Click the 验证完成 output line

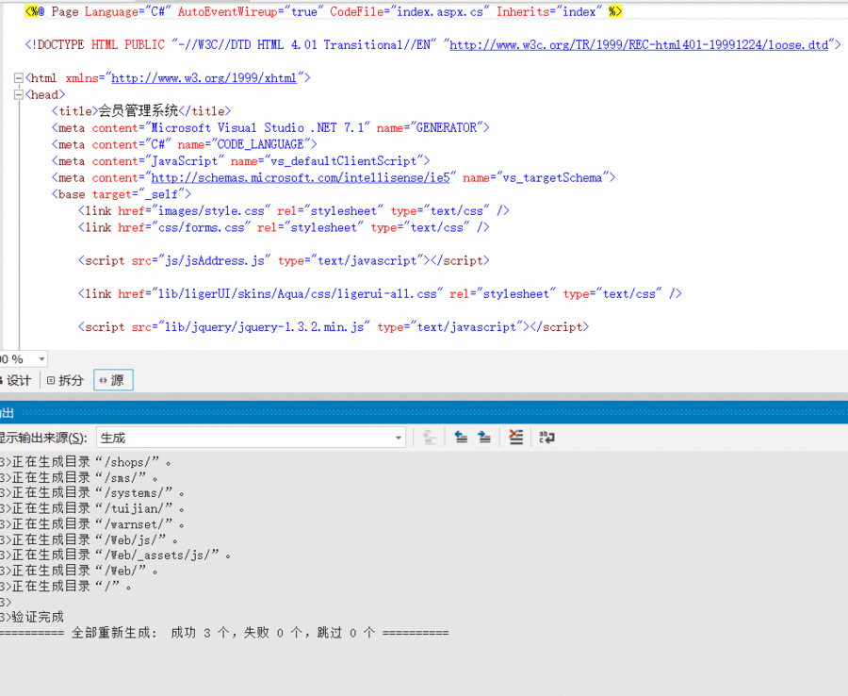click(32, 617)
